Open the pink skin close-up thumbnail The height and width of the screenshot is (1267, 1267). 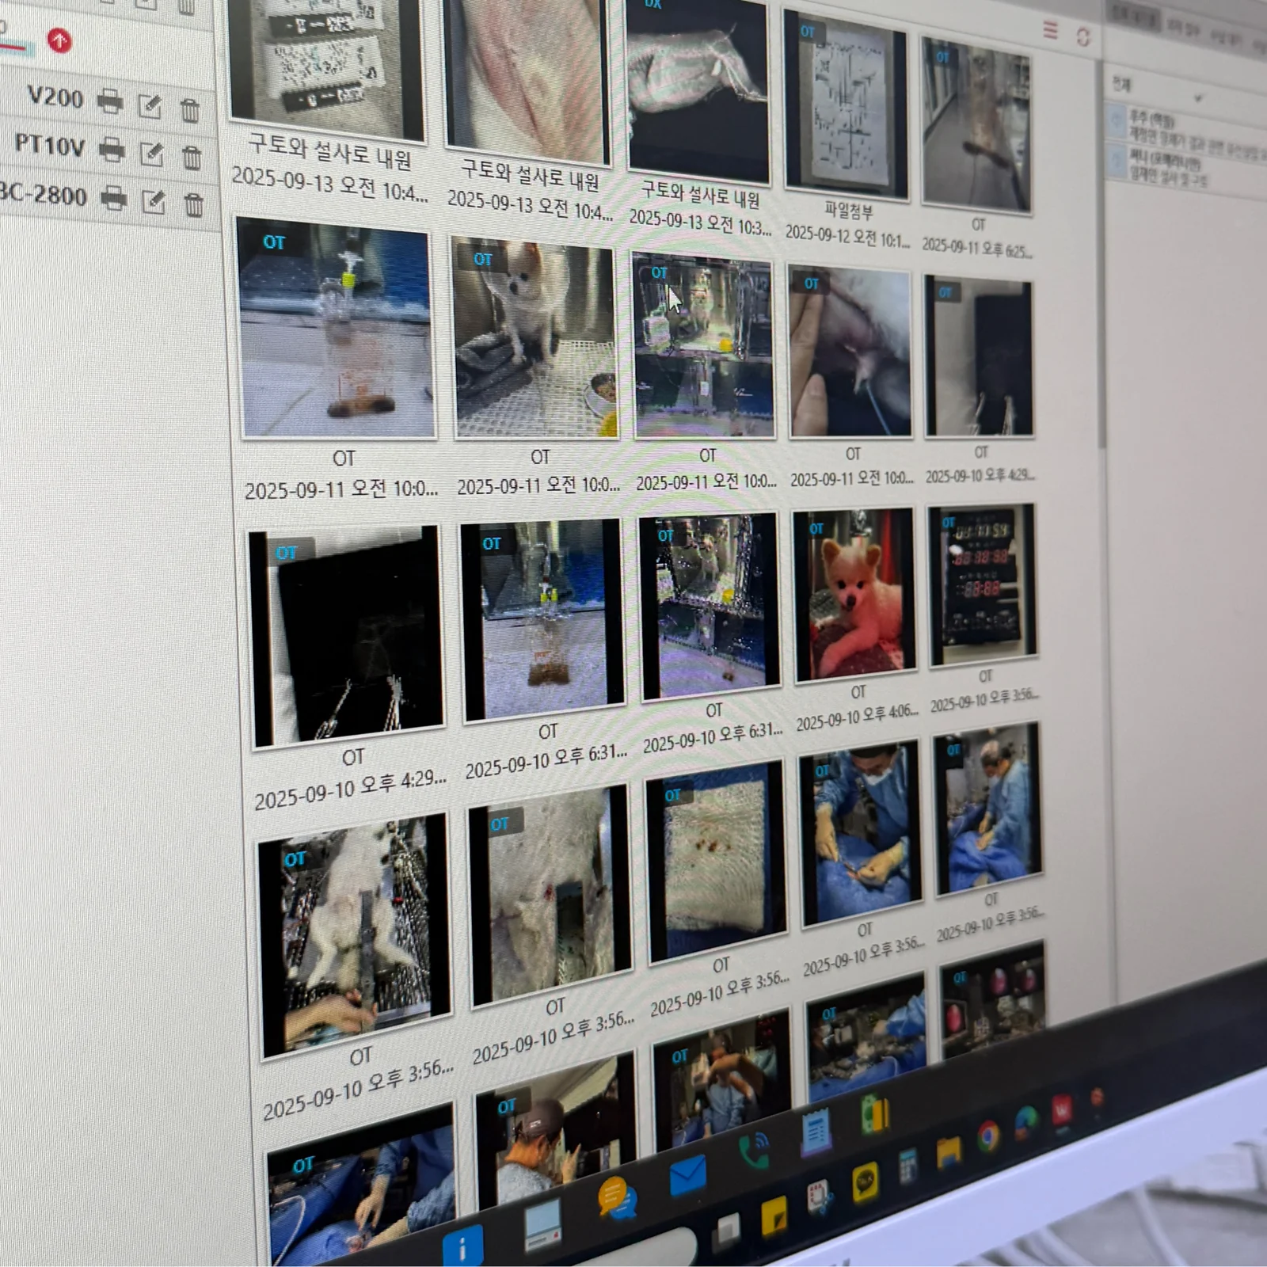point(527,79)
